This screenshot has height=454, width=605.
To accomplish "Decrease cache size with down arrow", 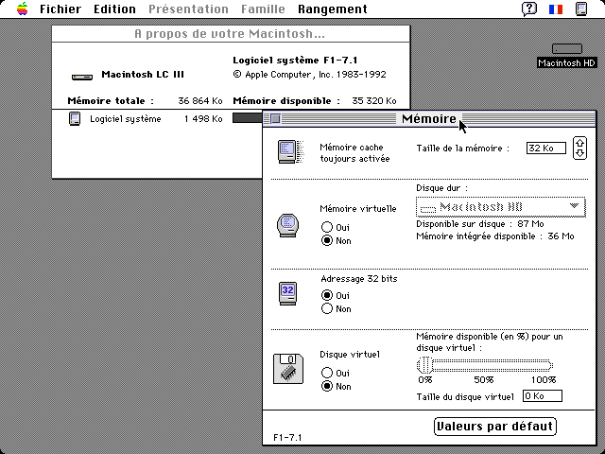I will click(579, 153).
